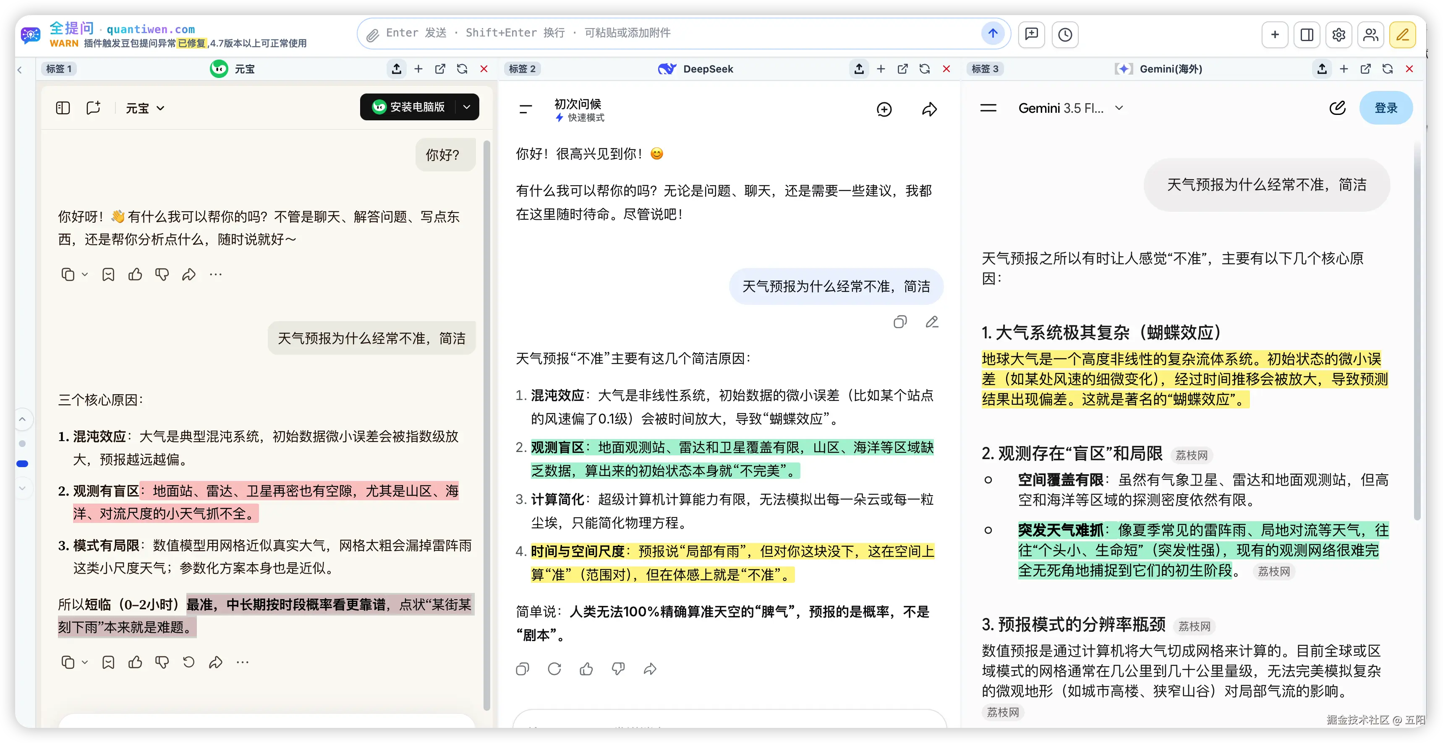Start a new Gemini chat with the edit icon
The height and width of the screenshot is (743, 1443).
[1338, 108]
